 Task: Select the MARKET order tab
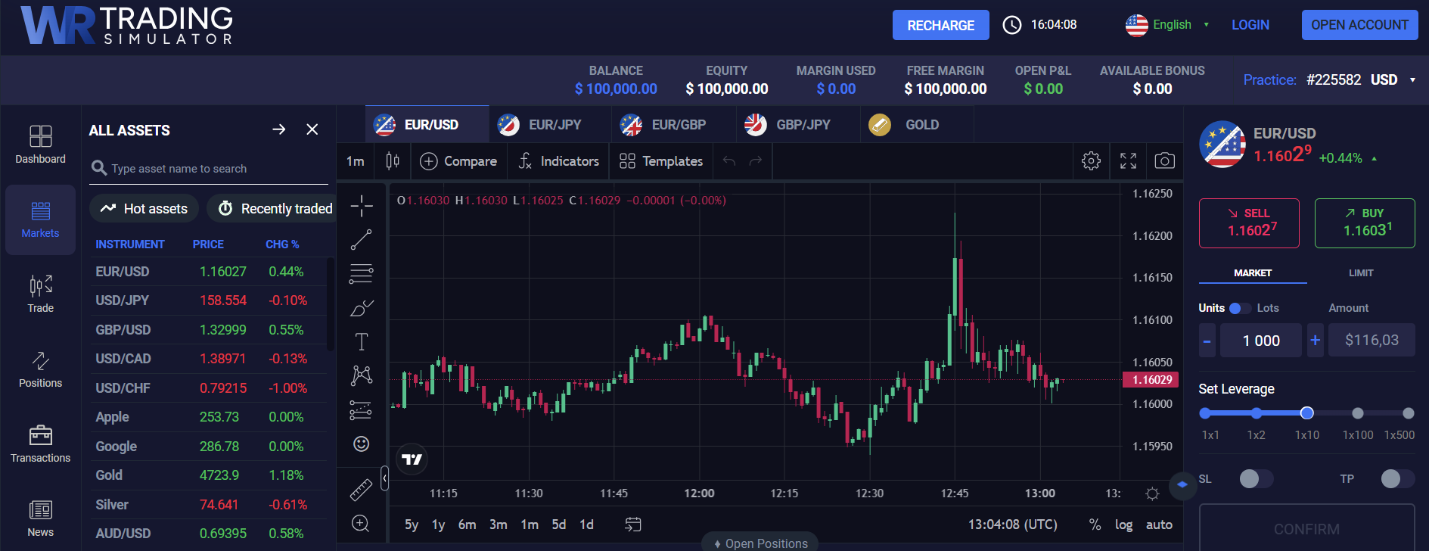click(x=1253, y=273)
